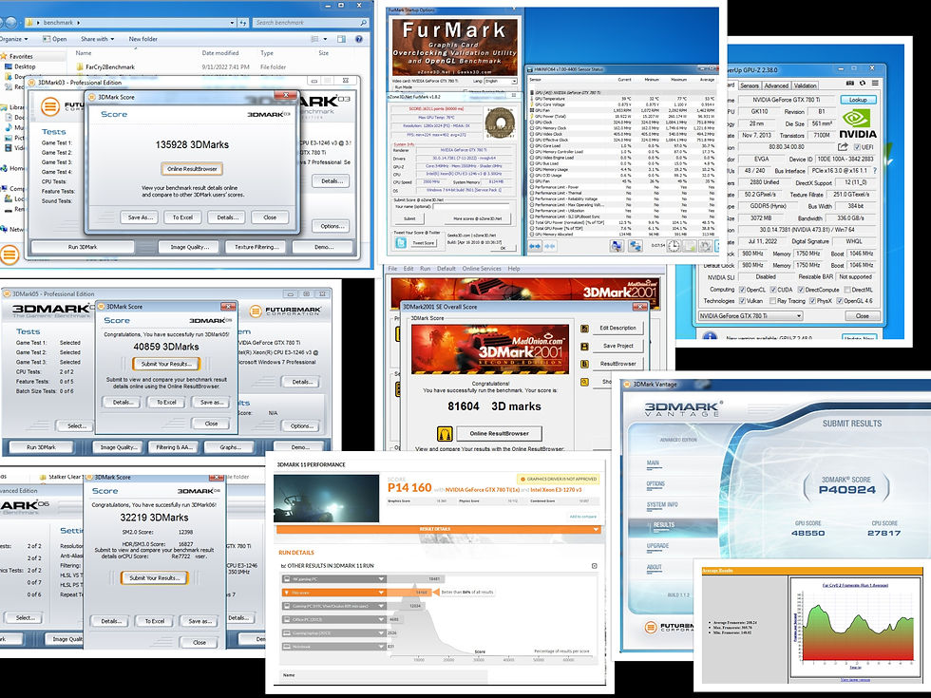931x698 pixels.
Task: Select SYSTEM INFO in 3DMark Vantage sidebar
Action: coord(662,504)
